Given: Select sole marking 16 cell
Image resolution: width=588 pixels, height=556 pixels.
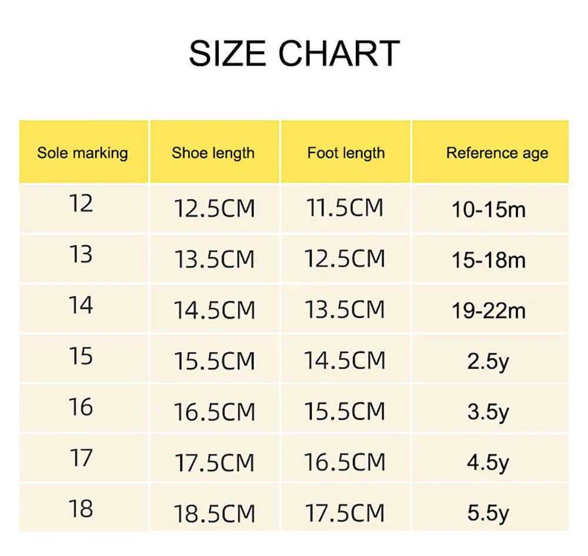Looking at the screenshot, I should point(81,406).
